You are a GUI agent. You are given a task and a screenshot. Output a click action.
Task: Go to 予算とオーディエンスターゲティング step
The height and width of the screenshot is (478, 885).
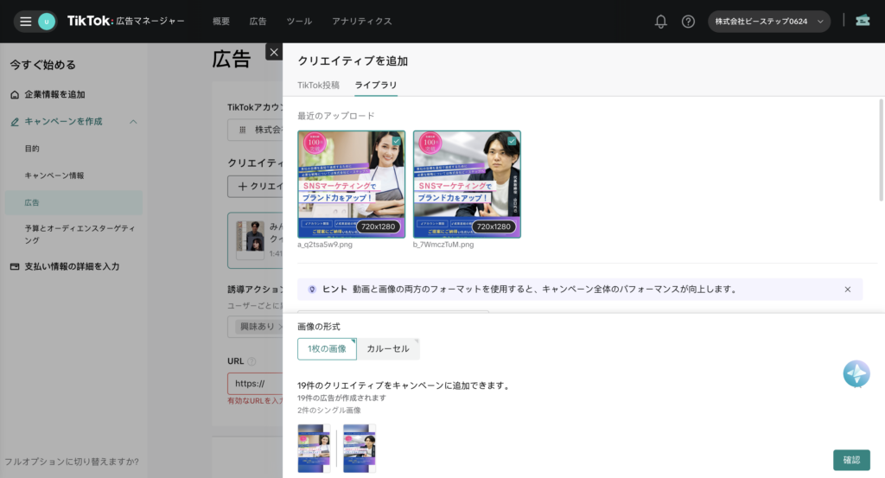80,234
